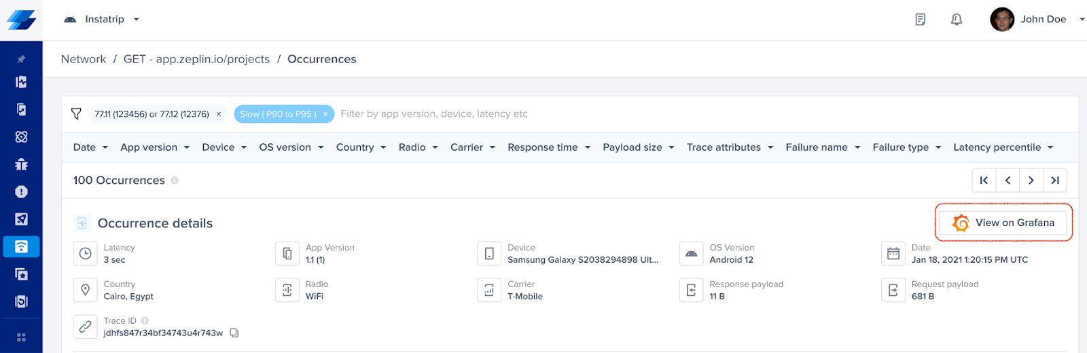Screen dimensions: 1087x353
Task: Click the Instabug logo in the top-left corner
Action: click(x=21, y=20)
